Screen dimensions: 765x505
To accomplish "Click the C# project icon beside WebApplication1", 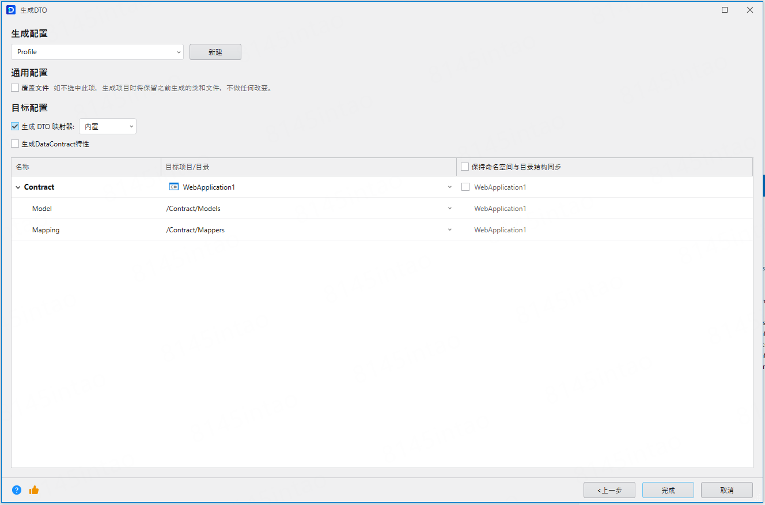I will (x=173, y=187).
